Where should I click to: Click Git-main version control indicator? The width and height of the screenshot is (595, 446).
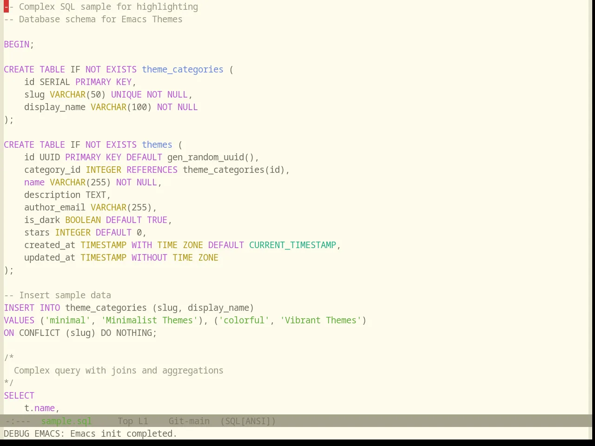pyautogui.click(x=189, y=421)
